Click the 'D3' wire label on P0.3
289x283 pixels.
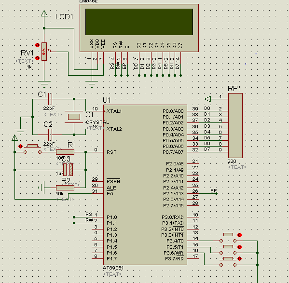207,126
